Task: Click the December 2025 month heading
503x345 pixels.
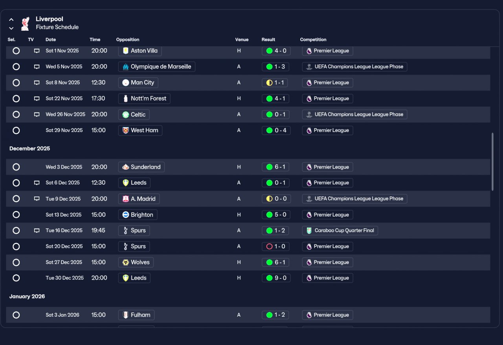Action: pyautogui.click(x=29, y=149)
